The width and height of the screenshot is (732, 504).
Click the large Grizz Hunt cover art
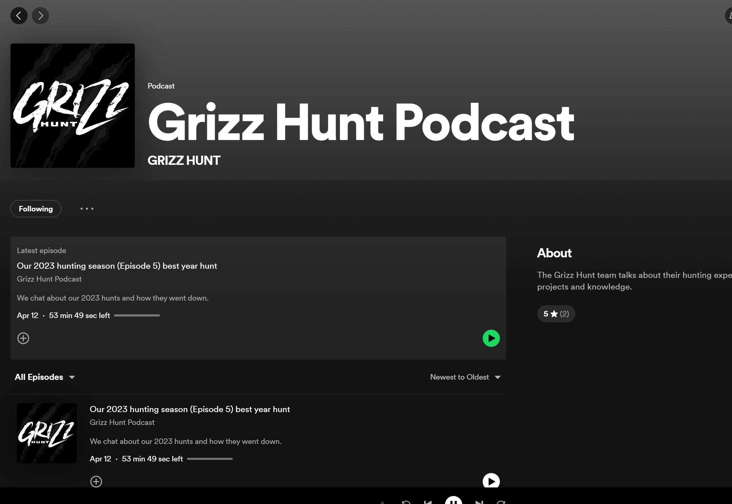coord(73,106)
